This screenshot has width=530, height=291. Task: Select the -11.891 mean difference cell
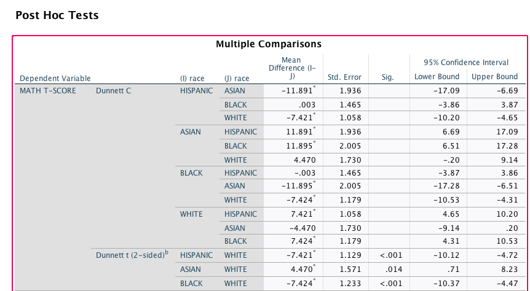299,90
